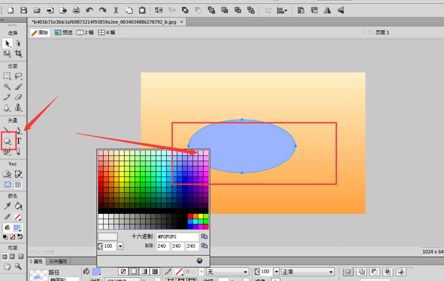Hide slices and hotspots
The width and height of the screenshot is (444, 281).
pyautogui.click(x=8, y=185)
